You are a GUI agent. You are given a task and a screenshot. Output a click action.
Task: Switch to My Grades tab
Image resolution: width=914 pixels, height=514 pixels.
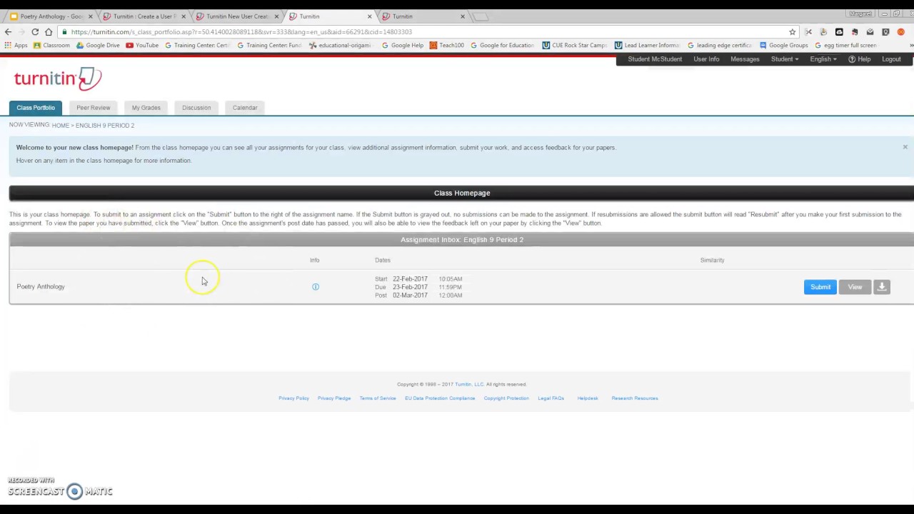pos(146,108)
